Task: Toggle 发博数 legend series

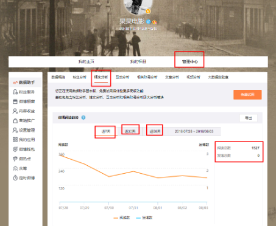Action: coord(144,218)
